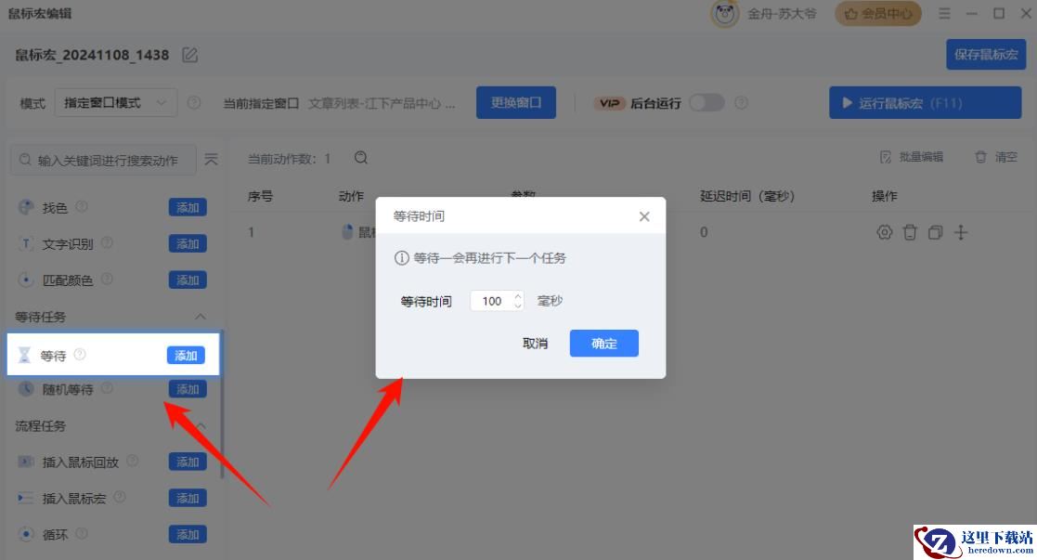The width and height of the screenshot is (1037, 560).
Task: Collapse the 流程任务 section
Action: (201, 425)
